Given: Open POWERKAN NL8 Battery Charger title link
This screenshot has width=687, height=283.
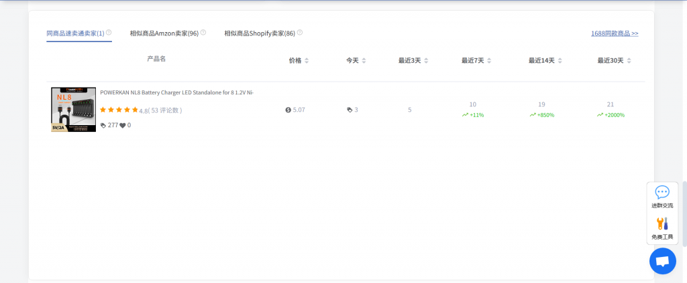Looking at the screenshot, I should [177, 92].
